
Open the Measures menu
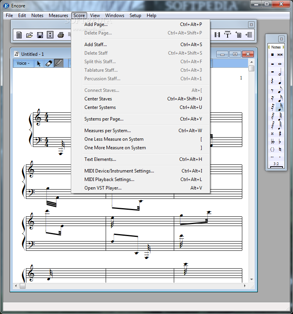click(58, 16)
